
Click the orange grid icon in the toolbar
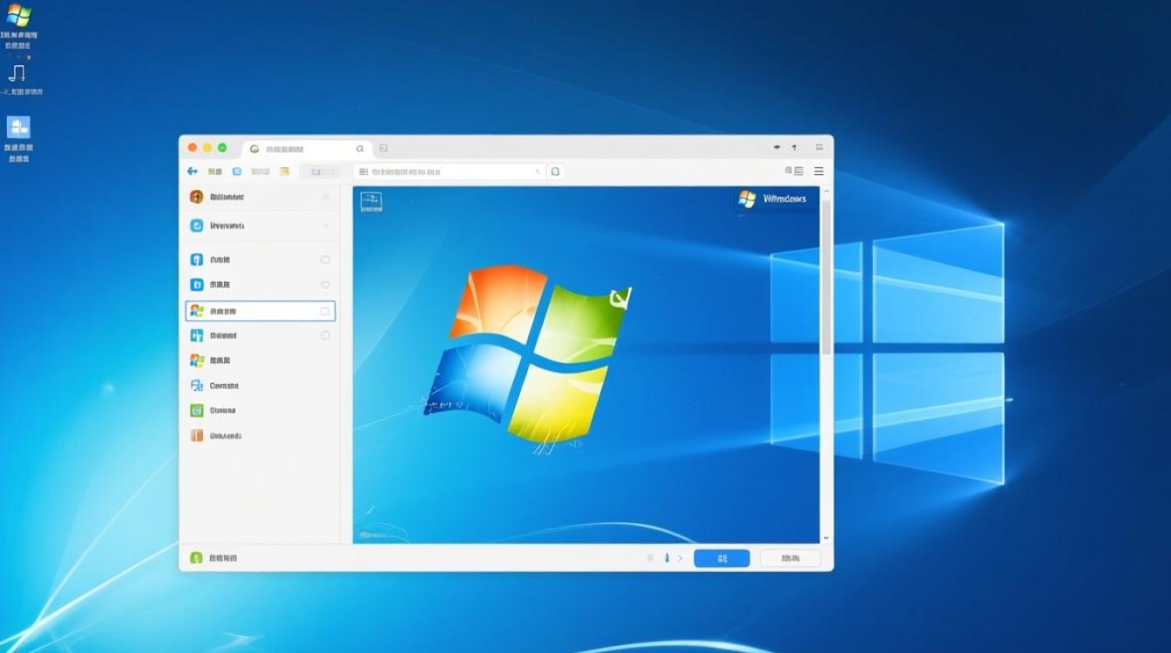284,171
